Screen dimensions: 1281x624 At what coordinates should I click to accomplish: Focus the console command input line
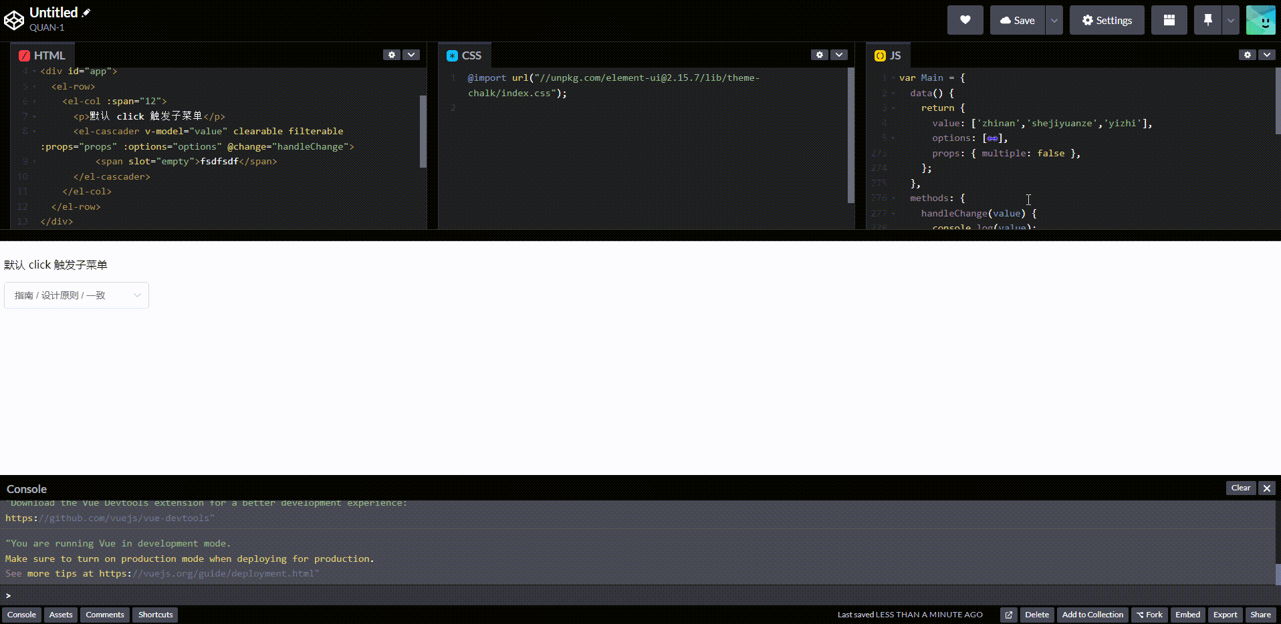(640, 595)
